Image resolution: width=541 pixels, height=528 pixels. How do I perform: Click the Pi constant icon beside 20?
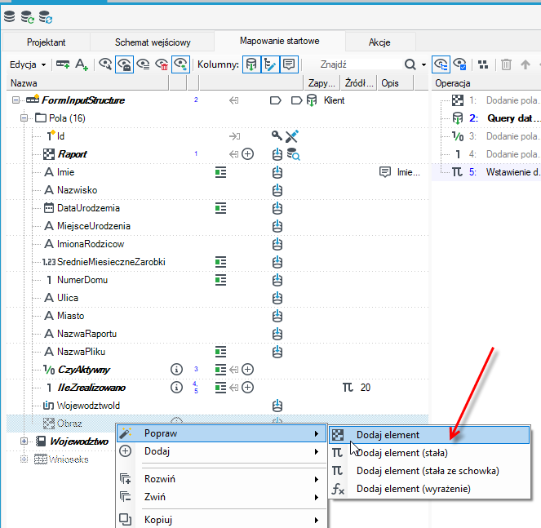pos(348,387)
